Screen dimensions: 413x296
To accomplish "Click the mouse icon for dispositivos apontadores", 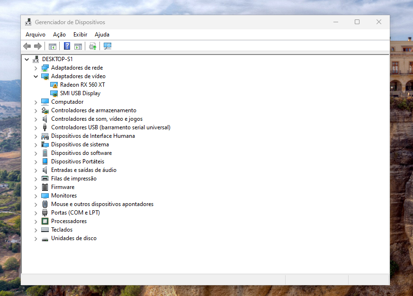I will point(45,204).
